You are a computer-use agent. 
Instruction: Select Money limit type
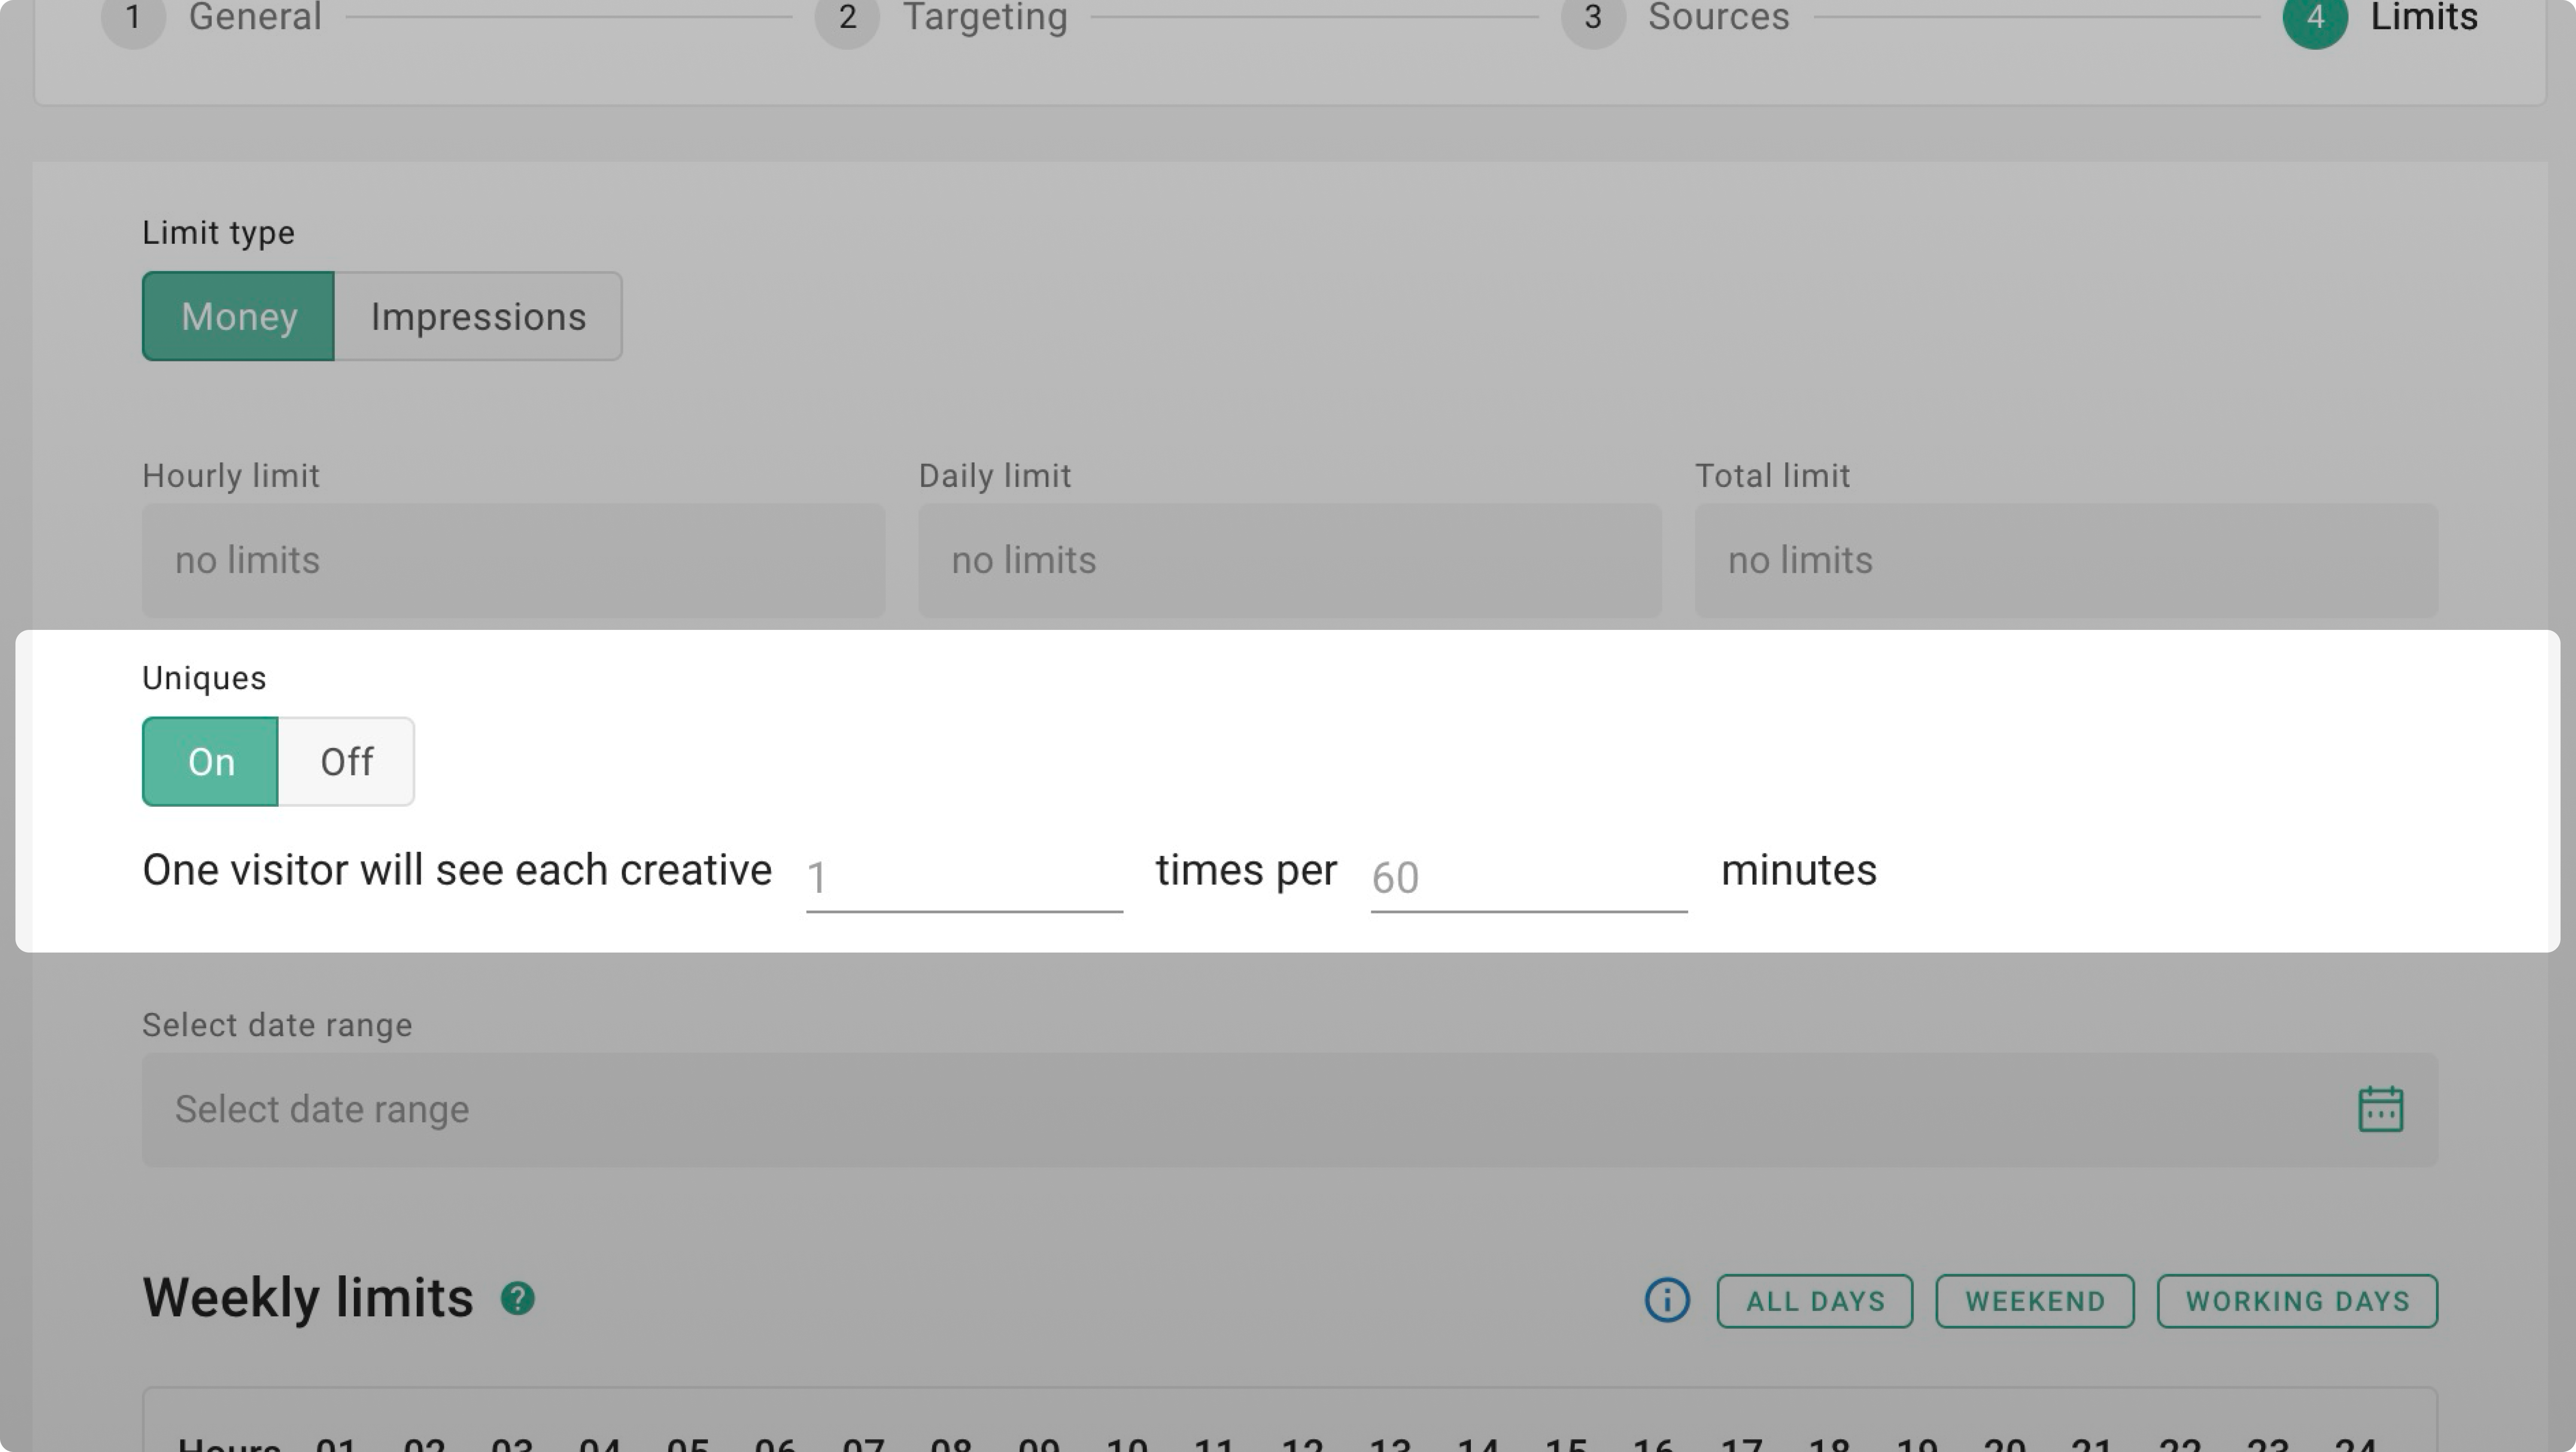238,317
